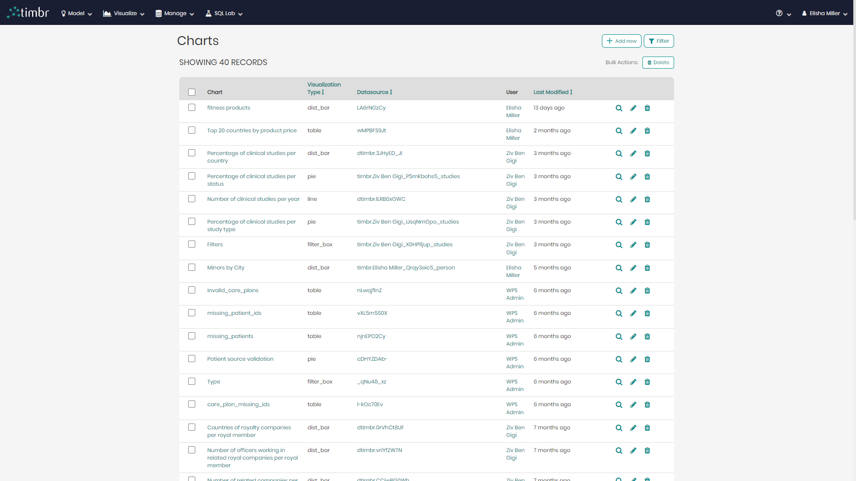
Task: Delete the Top 20 countries chart via trash icon
Action: coord(647,131)
